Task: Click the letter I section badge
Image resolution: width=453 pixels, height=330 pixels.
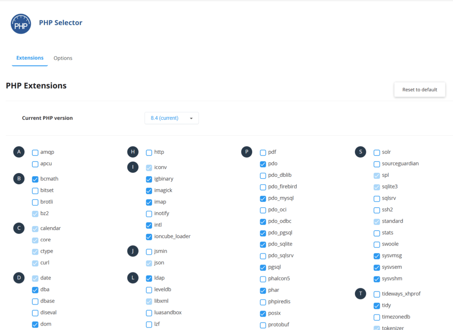Action: coord(133,167)
